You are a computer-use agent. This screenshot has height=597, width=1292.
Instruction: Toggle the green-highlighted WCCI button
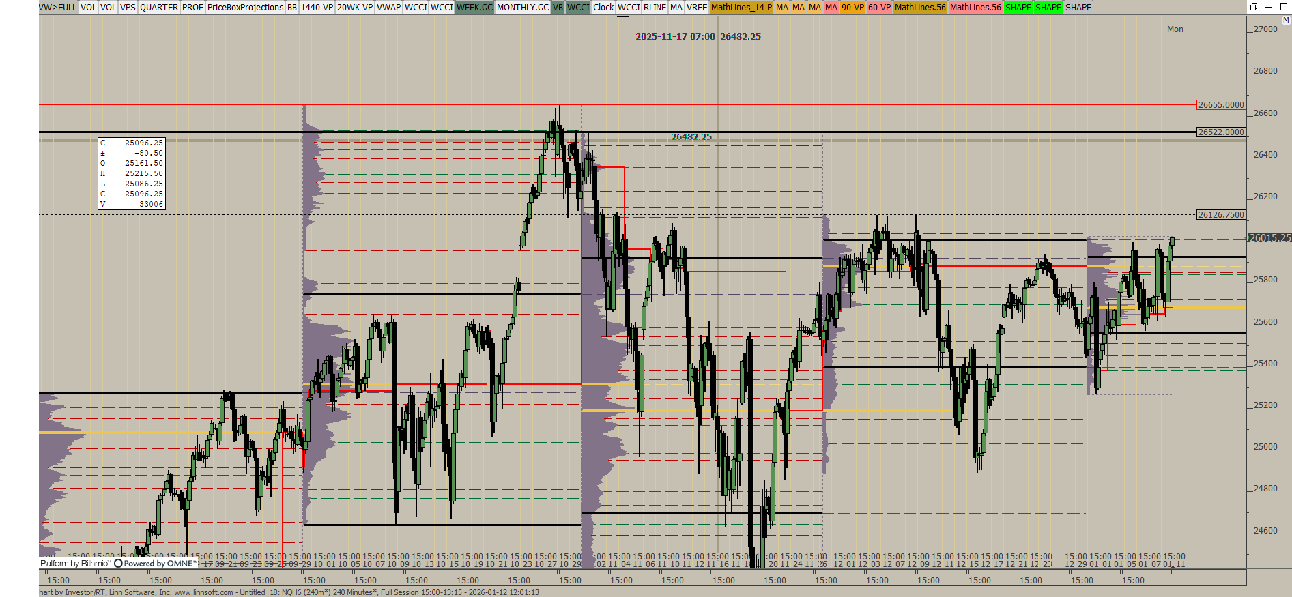(x=578, y=7)
